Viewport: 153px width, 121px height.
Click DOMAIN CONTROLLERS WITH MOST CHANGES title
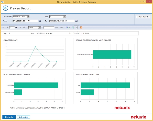pyautogui.click(x=93, y=40)
